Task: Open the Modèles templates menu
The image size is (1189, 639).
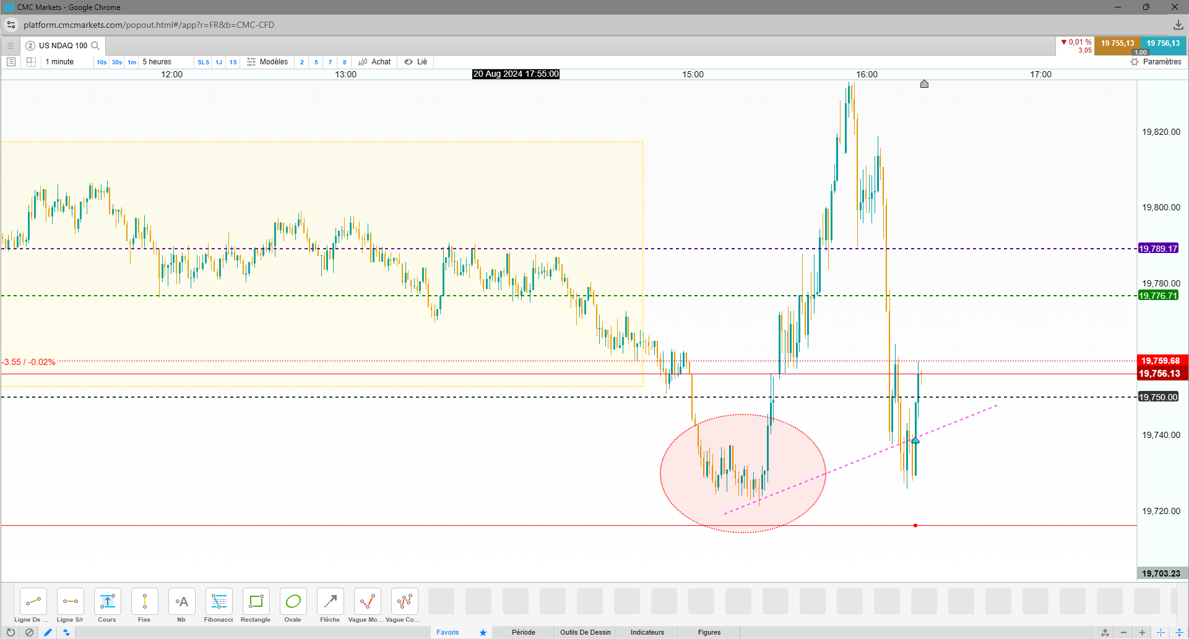Action: click(267, 62)
